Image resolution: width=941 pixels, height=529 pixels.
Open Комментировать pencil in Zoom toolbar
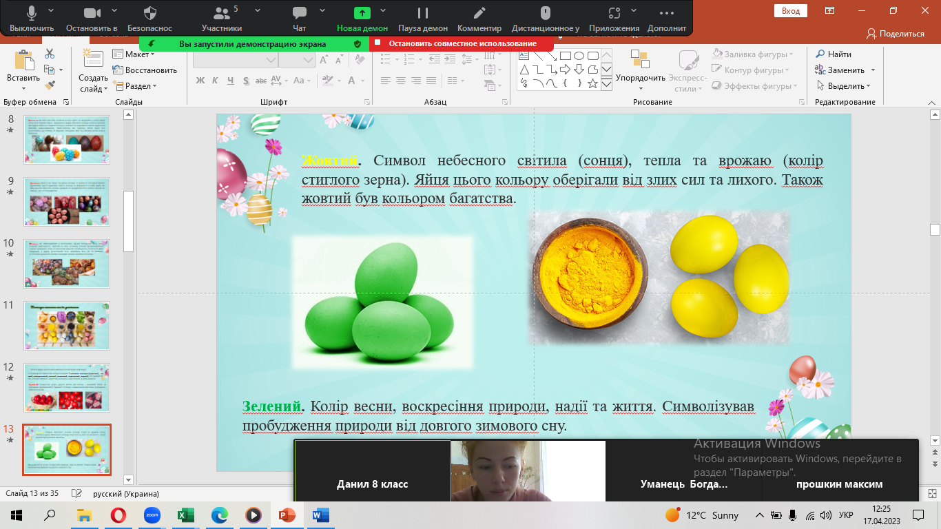tap(479, 19)
